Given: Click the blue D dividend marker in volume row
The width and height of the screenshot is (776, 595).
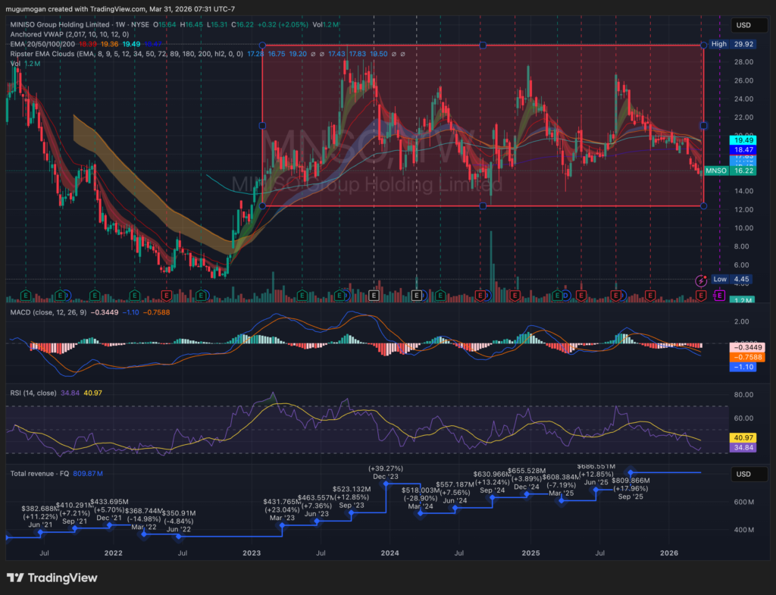Looking at the screenshot, I should 565,294.
